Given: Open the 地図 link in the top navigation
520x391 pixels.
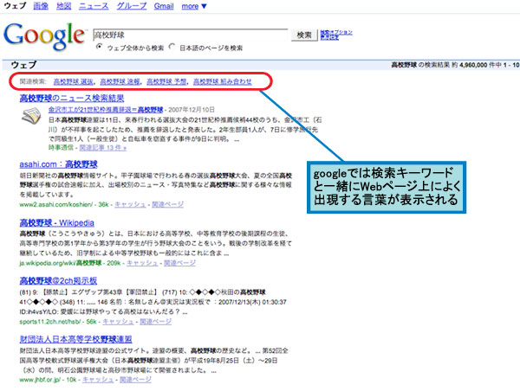Looking at the screenshot, I should [x=63, y=6].
